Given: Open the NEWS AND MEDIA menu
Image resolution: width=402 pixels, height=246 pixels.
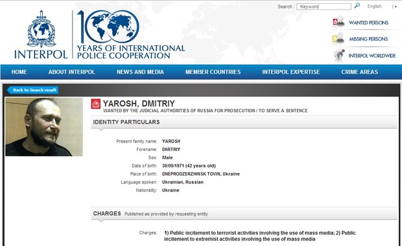Looking at the screenshot, I should coord(140,72).
